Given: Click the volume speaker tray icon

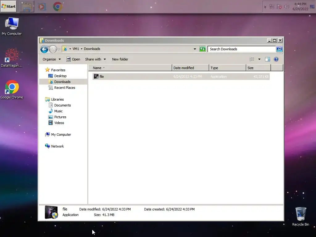Looking at the screenshot, I should point(286,7).
